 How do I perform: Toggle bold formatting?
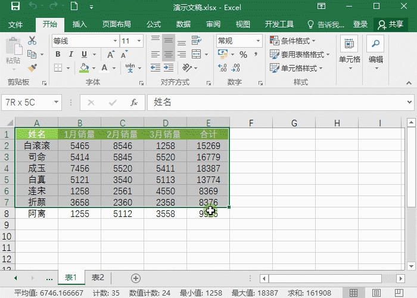point(58,54)
